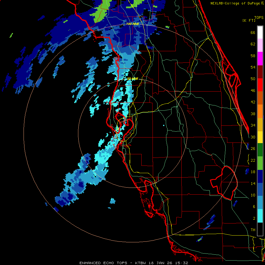
Task: Click the black TH swatch in legend
Action: [x=260, y=229]
